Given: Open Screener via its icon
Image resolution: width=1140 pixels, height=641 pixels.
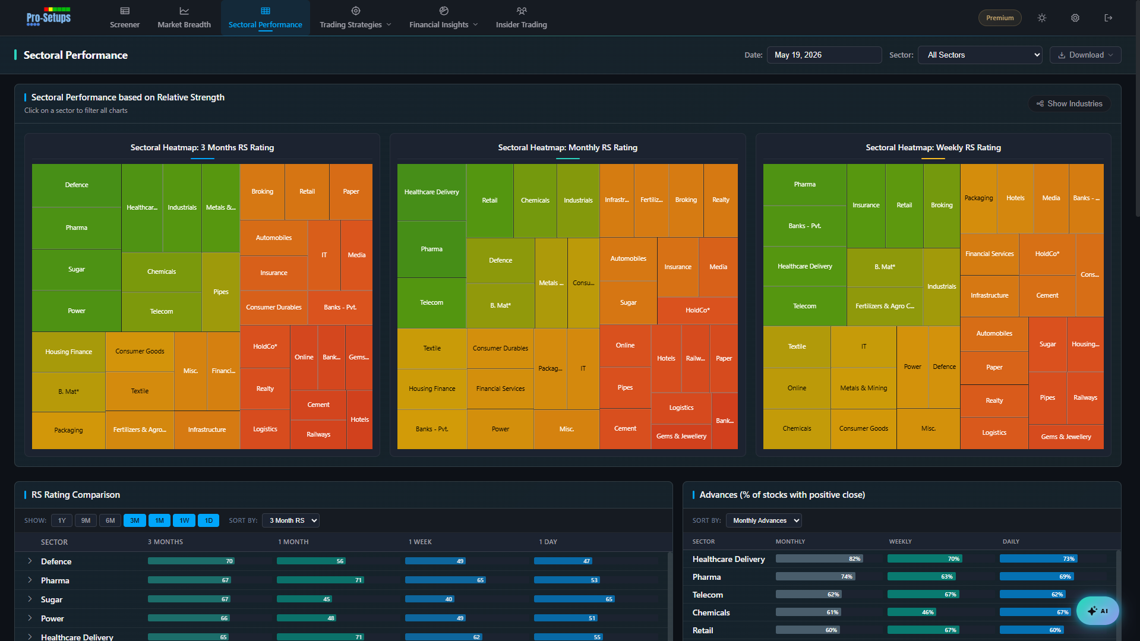Looking at the screenshot, I should pos(125,11).
